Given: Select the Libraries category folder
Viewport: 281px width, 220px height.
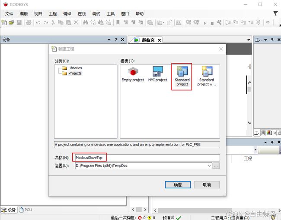Looking at the screenshot, I should 72,68.
